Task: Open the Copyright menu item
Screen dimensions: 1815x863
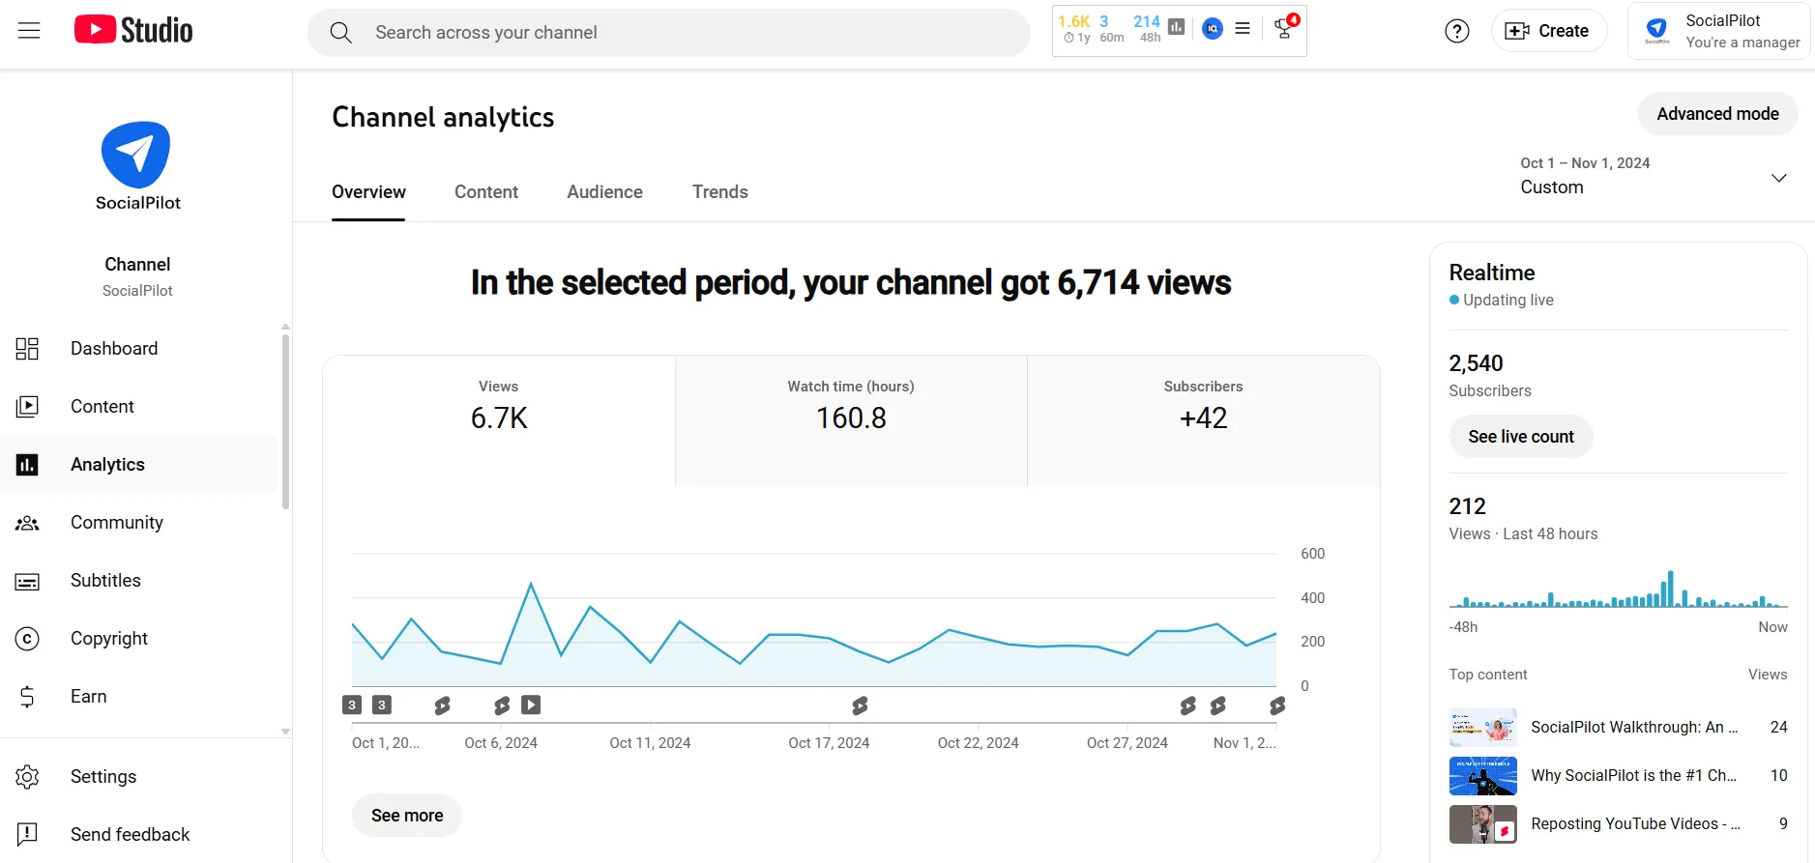Action: click(139, 639)
